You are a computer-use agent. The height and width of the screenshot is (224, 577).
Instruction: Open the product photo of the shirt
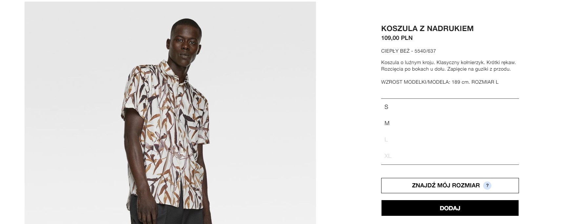click(170, 113)
